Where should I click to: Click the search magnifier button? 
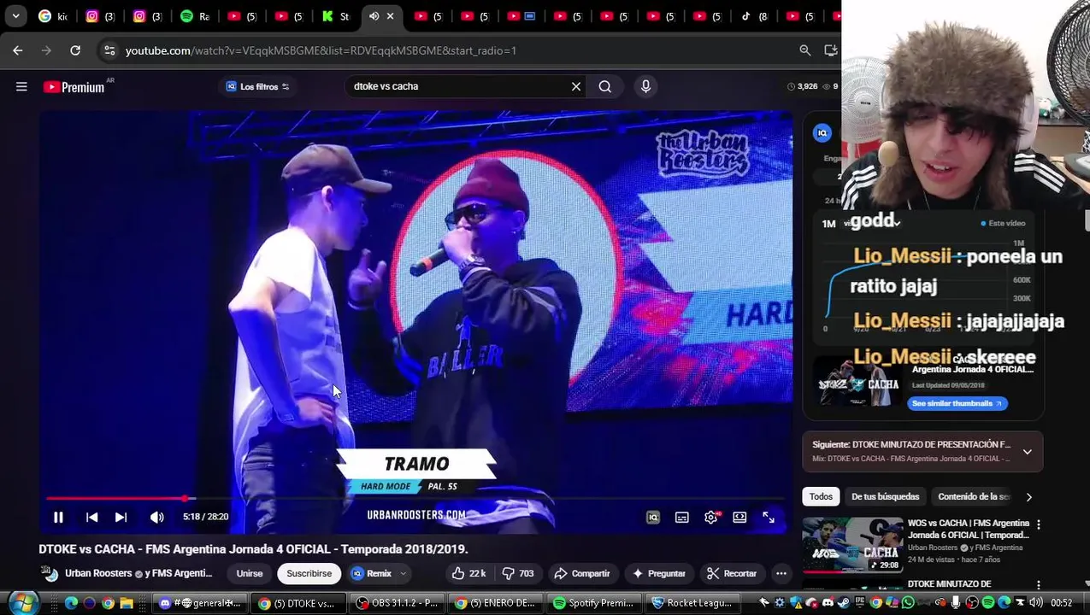coord(604,86)
